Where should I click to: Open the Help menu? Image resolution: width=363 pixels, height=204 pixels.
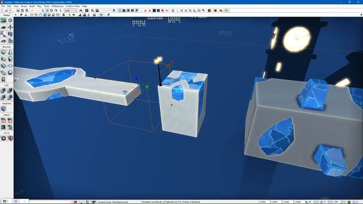(85, 6)
